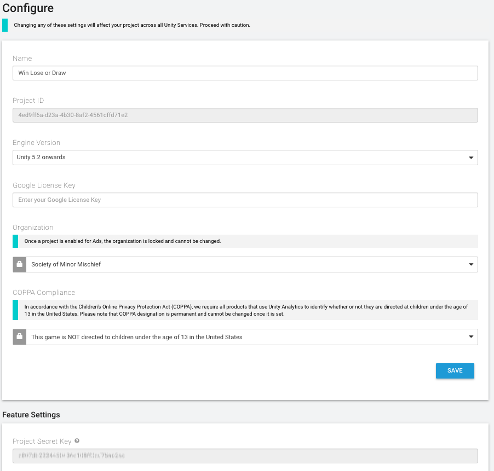Click the Feature Settings section heading

point(31,415)
